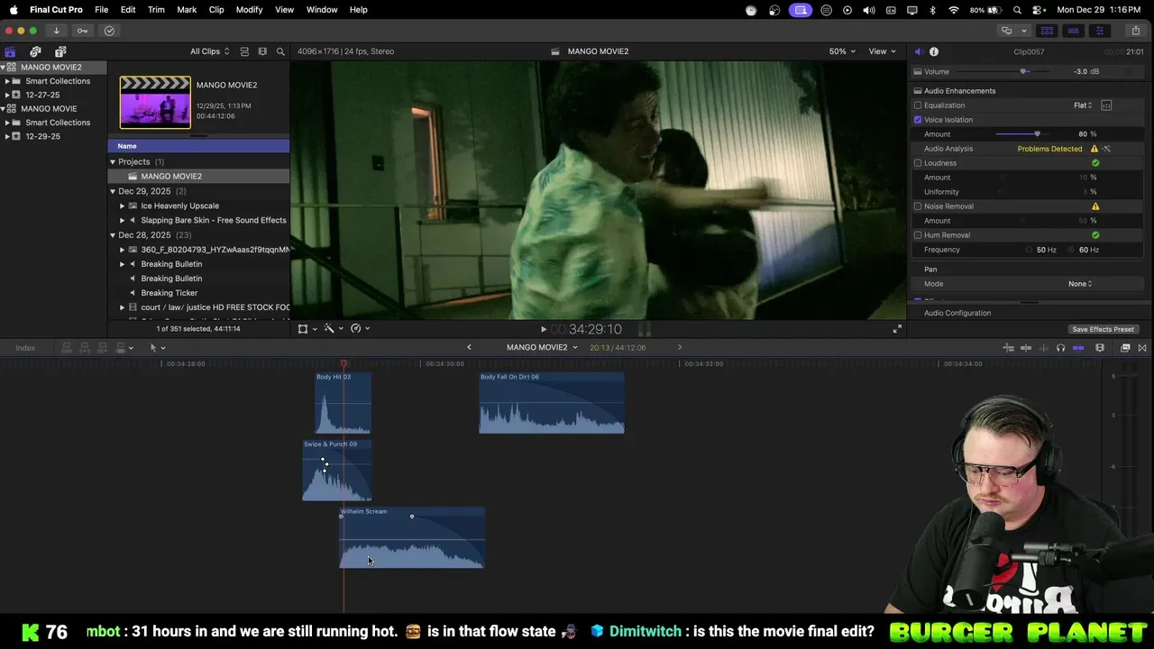Open the Titles and Generators sidebar
This screenshot has height=649, width=1154.
click(x=60, y=51)
